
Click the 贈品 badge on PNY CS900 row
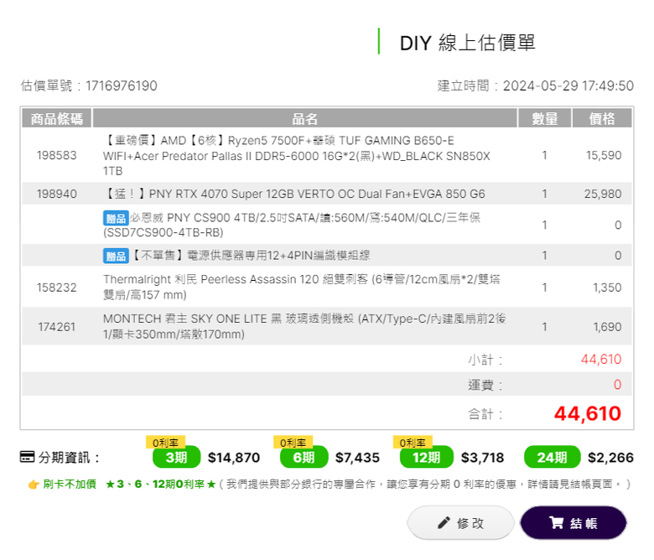tap(116, 218)
